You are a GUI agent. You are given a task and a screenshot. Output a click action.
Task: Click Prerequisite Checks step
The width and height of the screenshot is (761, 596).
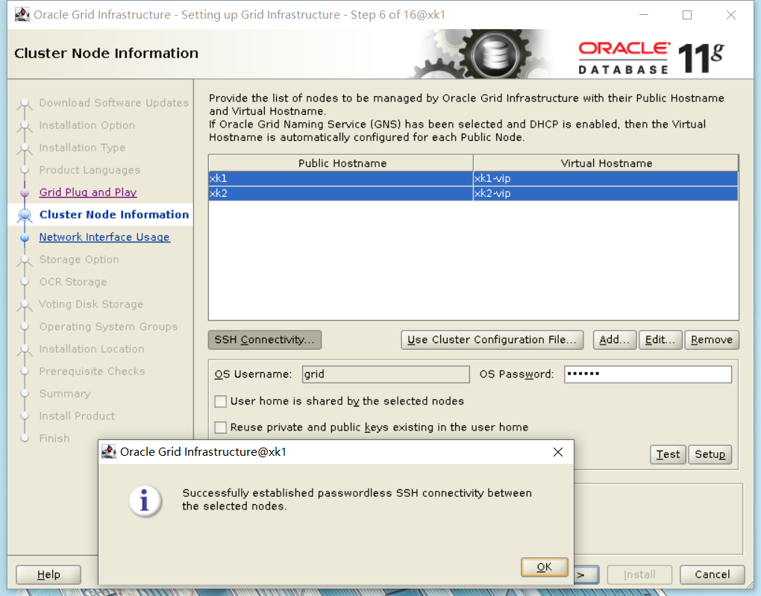pos(93,371)
